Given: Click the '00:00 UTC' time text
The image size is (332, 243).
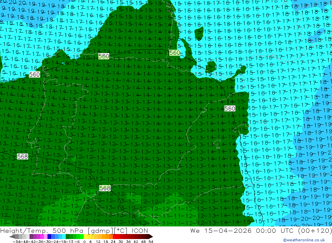Looking at the screenshot, I should point(276,230).
